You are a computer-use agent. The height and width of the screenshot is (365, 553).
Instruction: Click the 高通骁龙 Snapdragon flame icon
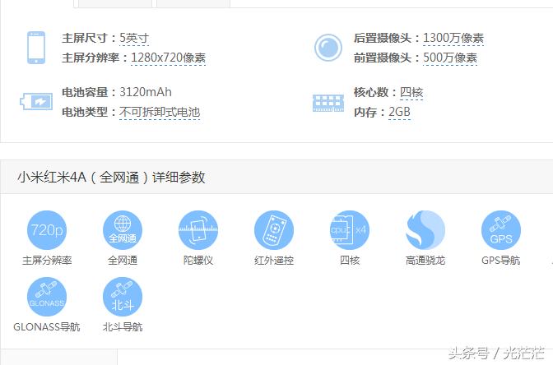point(425,230)
